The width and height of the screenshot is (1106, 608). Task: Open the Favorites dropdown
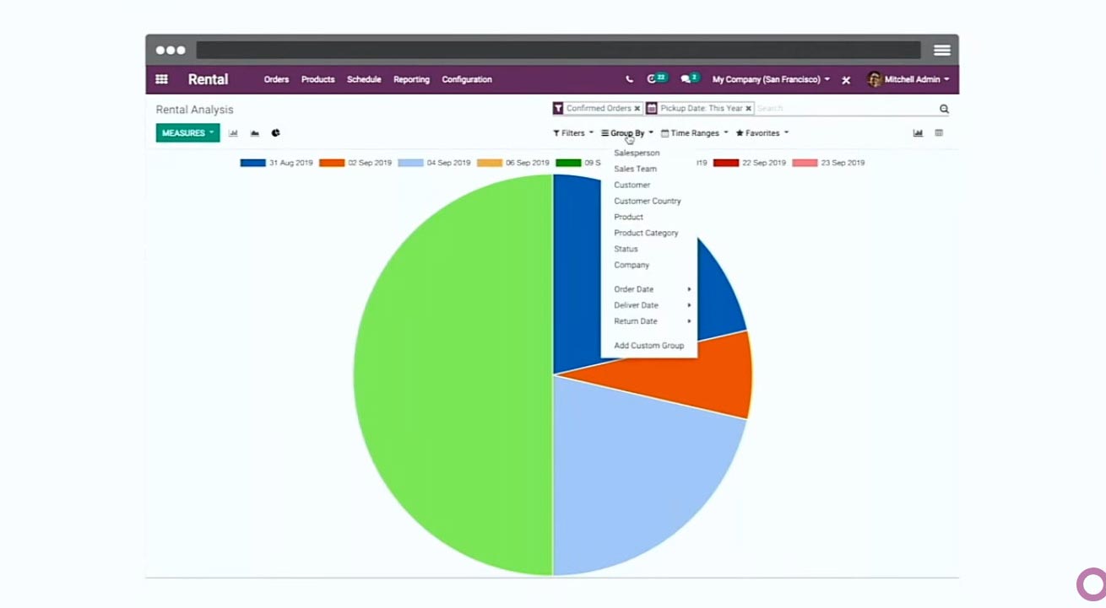click(x=762, y=133)
